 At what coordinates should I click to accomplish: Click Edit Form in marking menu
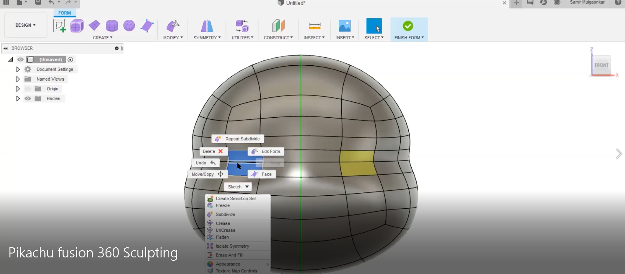point(266,151)
